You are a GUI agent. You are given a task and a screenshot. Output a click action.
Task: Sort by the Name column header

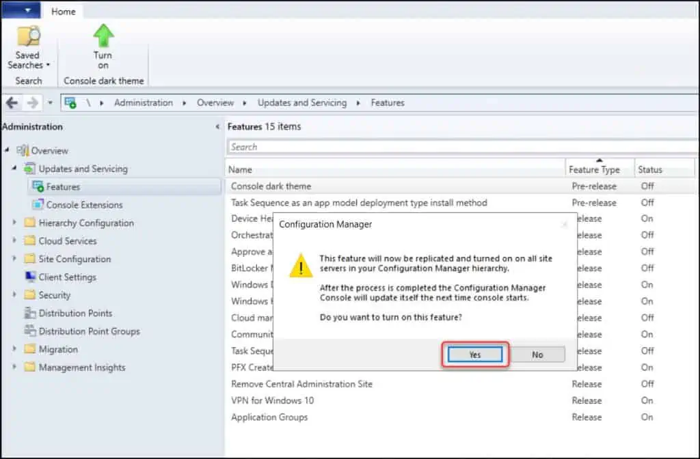[x=395, y=170]
